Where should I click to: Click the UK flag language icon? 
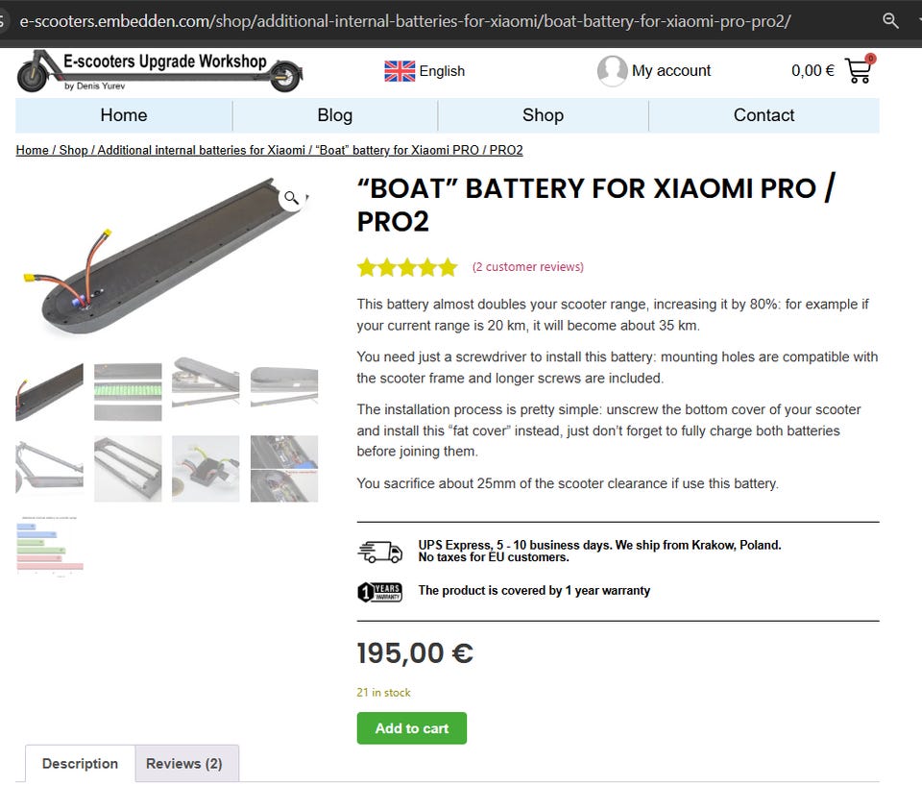tap(400, 70)
